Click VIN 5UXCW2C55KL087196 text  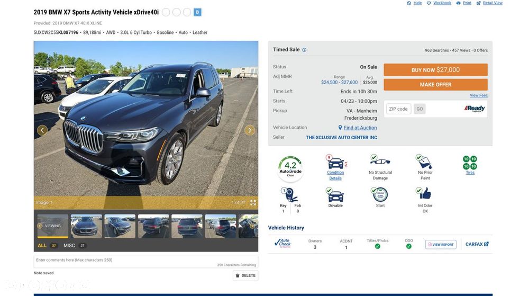click(56, 32)
